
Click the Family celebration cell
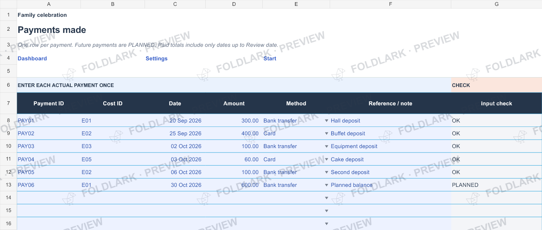pyautogui.click(x=42, y=15)
